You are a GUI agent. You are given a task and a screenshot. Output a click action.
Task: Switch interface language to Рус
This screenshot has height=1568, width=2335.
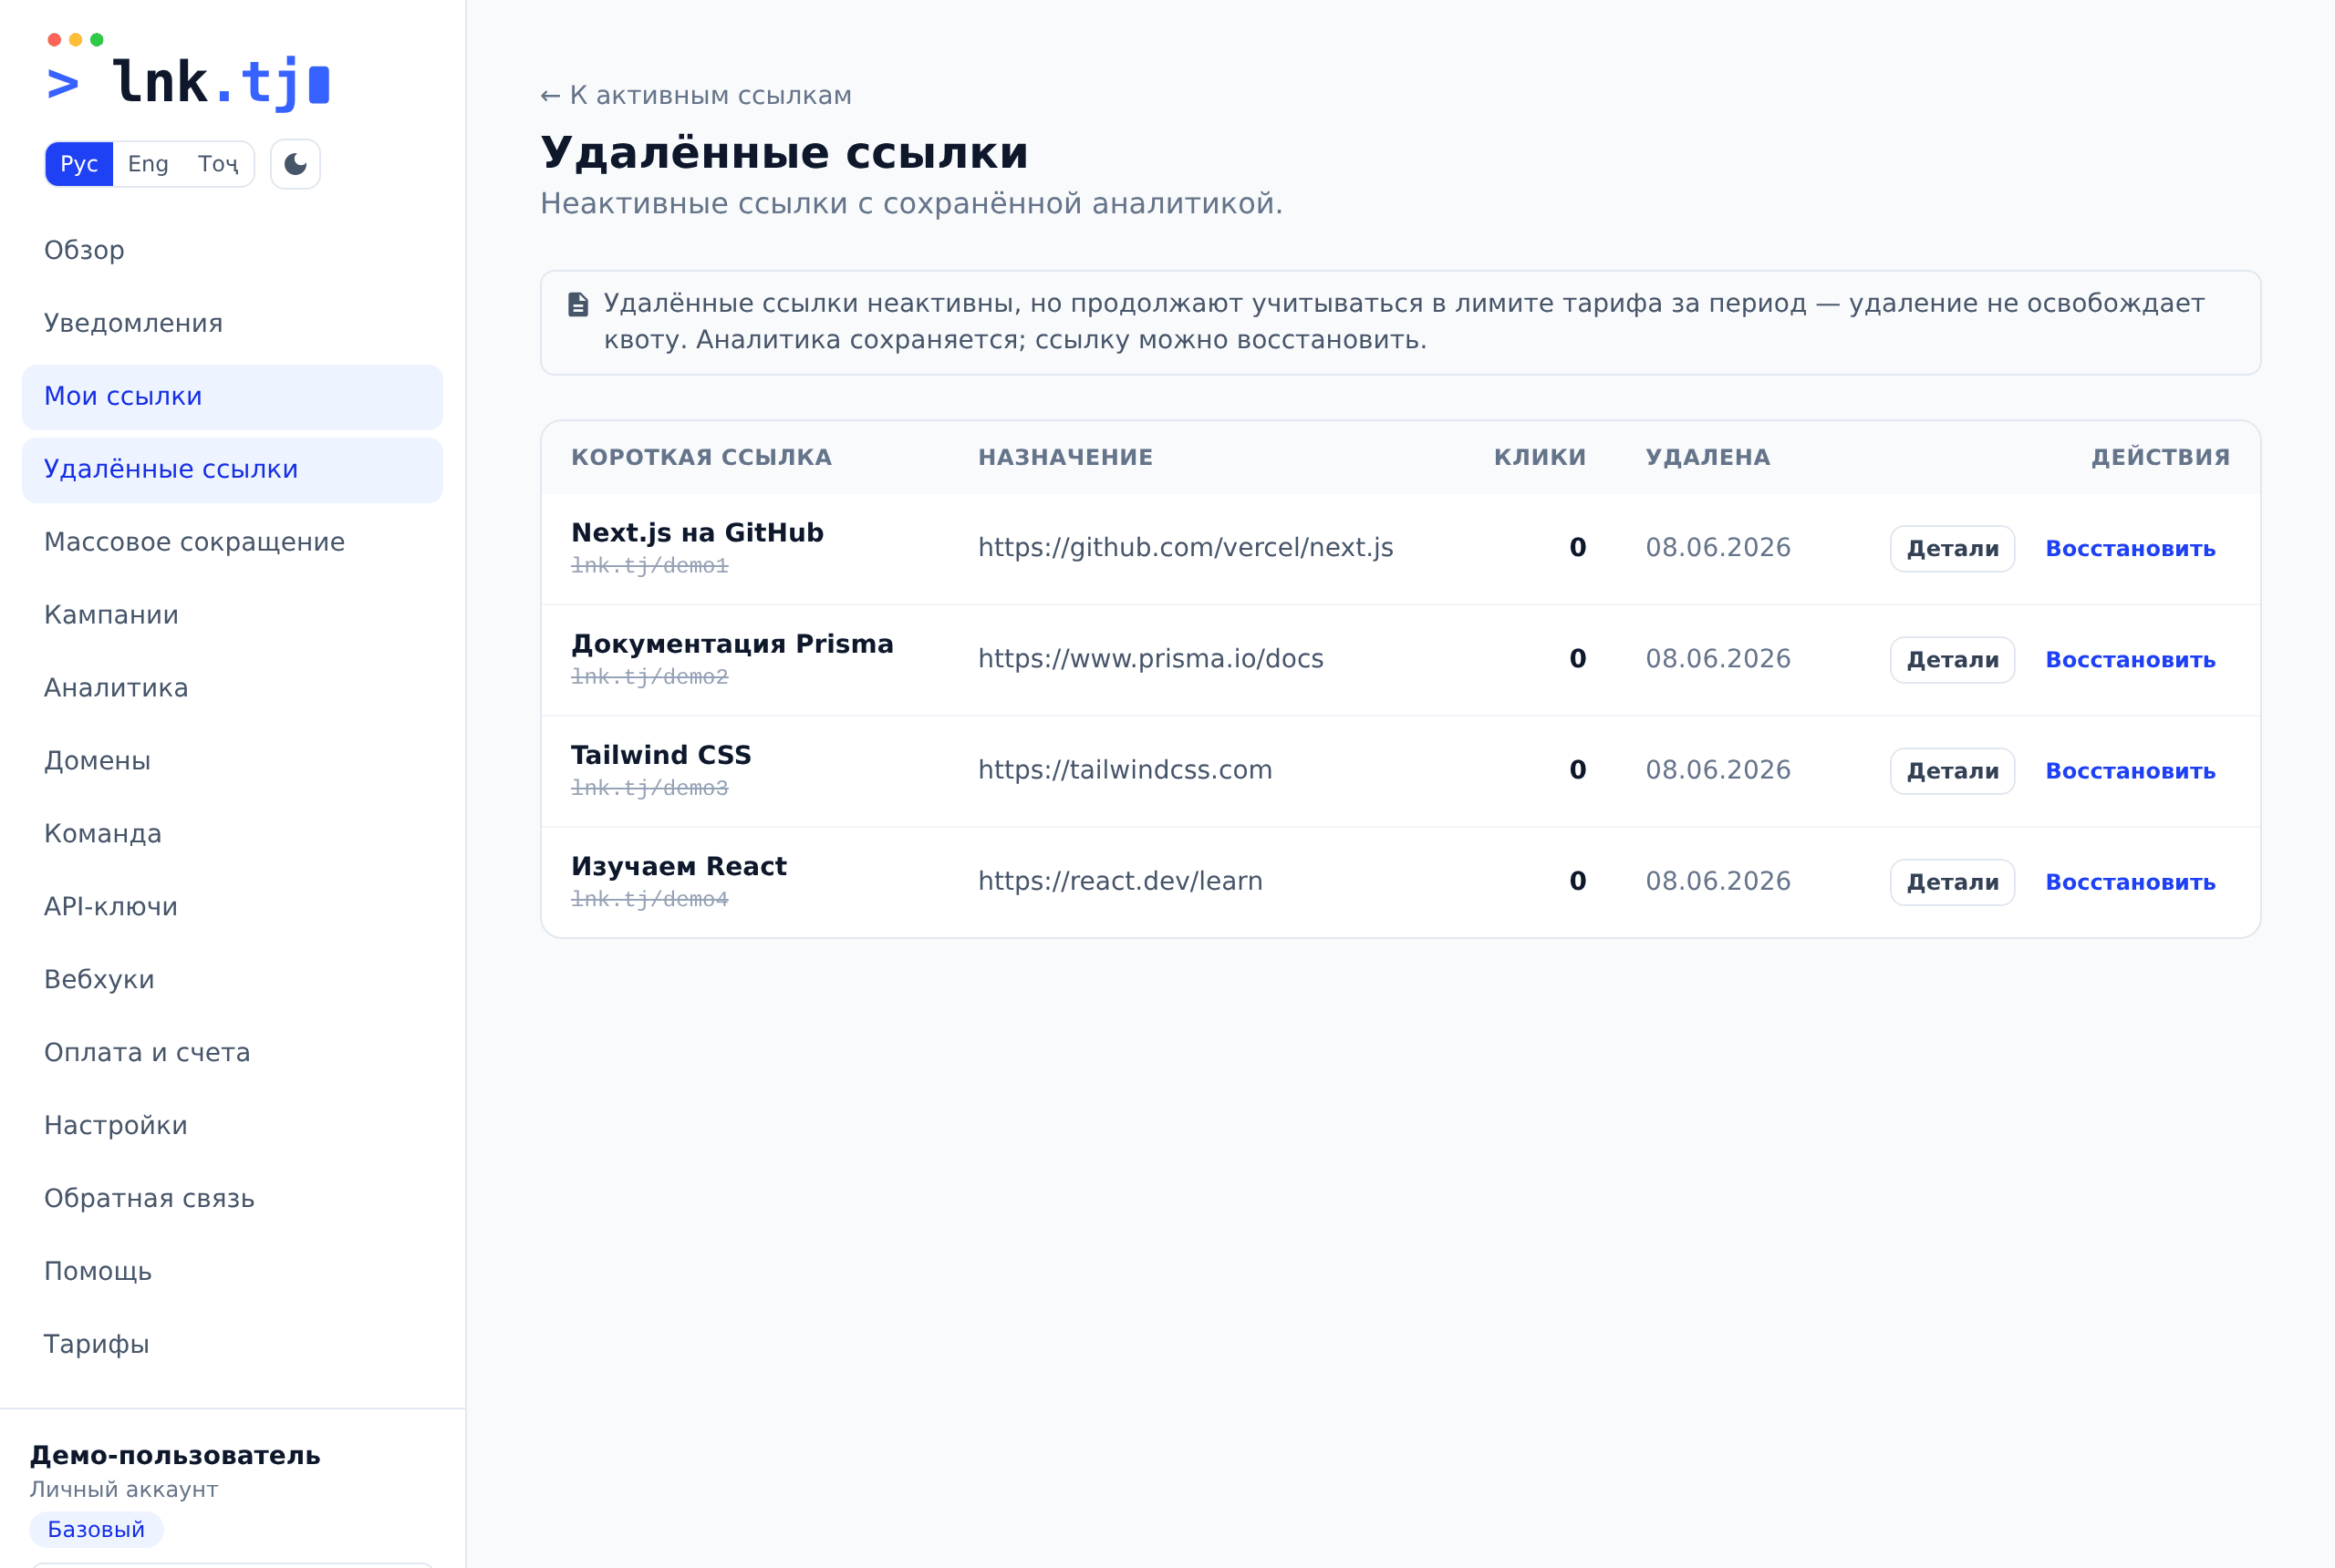coord(79,164)
